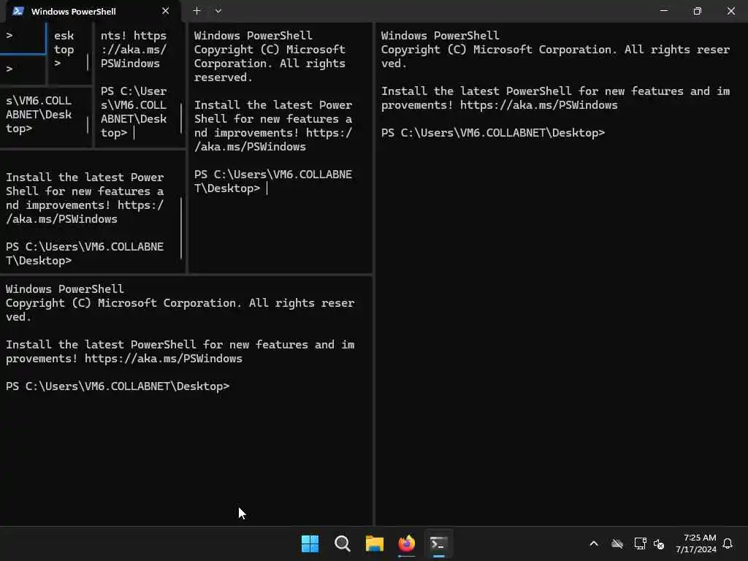Focus the bottom-left pane prompt
Viewport: 748px width, 561px height.
[118, 386]
